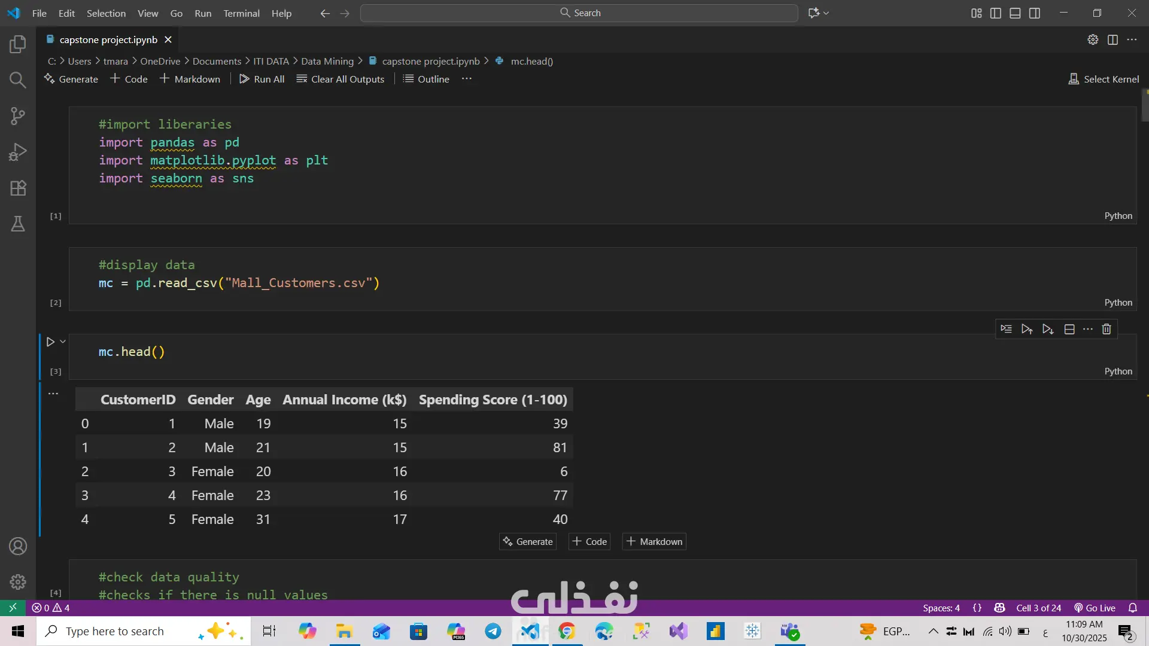Click Select Kernel button

point(1104,79)
